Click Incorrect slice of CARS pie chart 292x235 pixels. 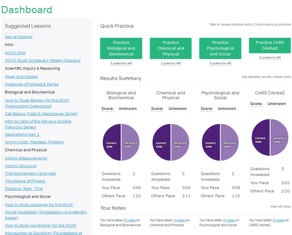click(279, 137)
